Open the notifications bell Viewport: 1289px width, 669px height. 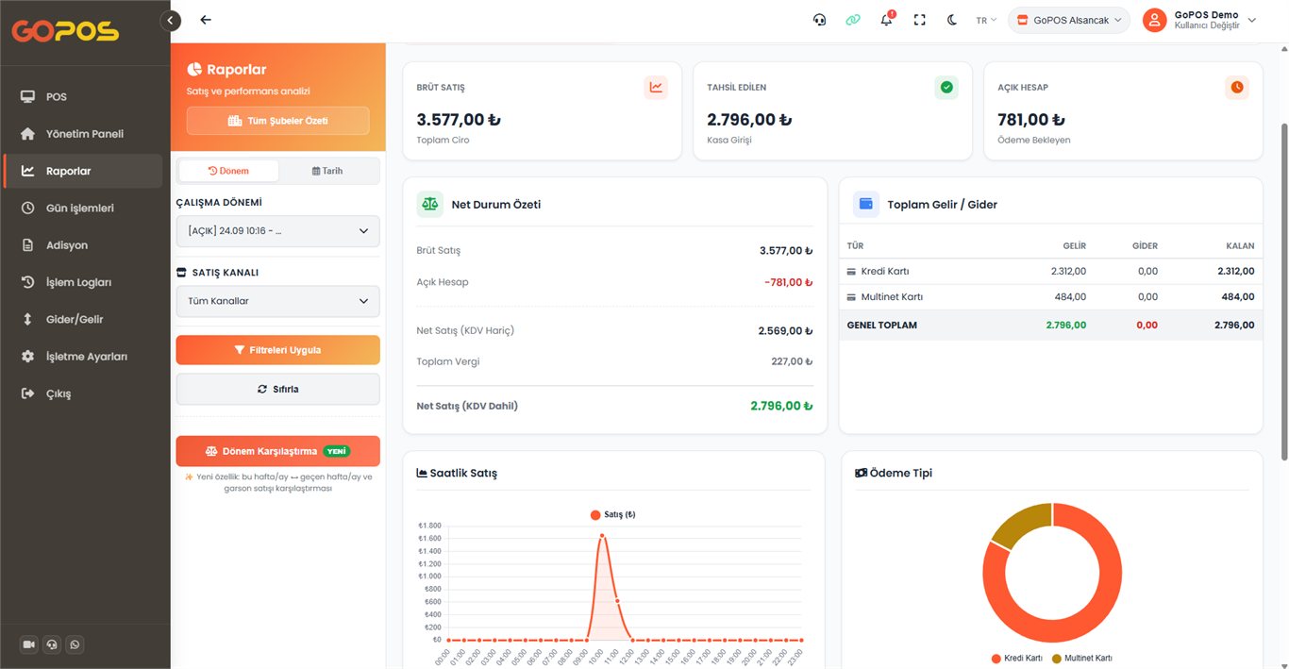pos(886,19)
